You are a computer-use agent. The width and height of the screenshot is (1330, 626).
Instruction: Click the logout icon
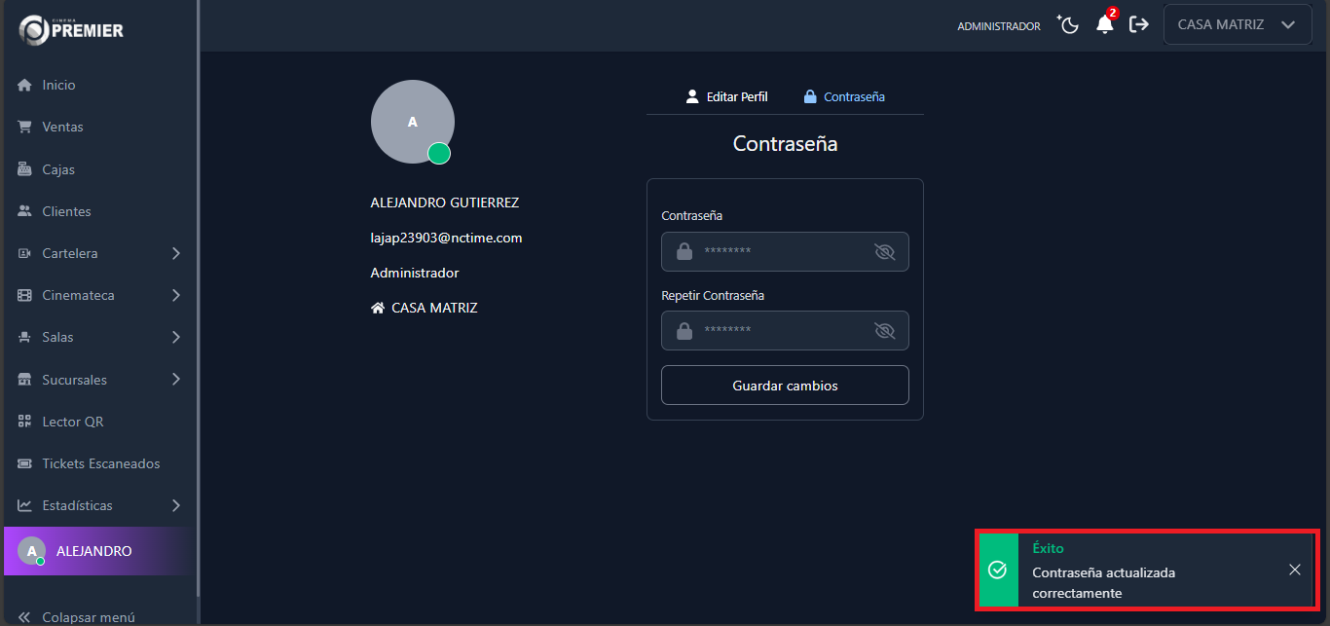tap(1138, 24)
